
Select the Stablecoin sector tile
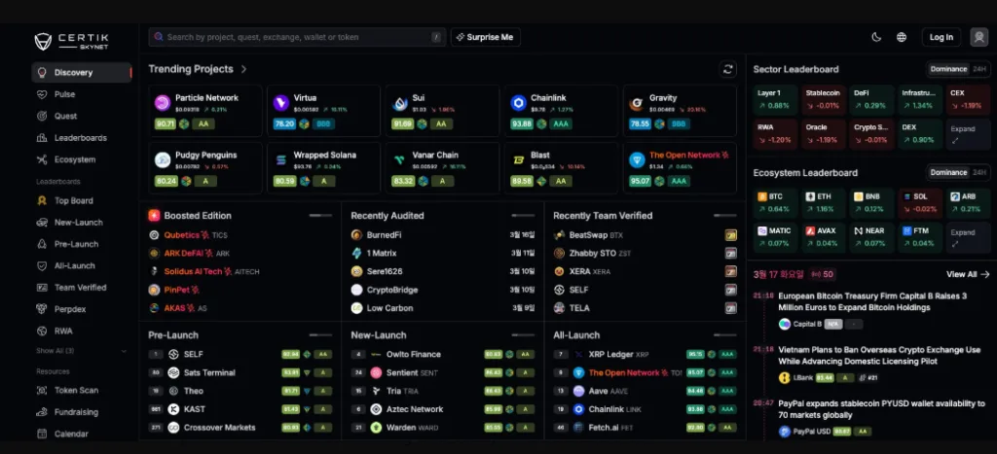pos(824,100)
